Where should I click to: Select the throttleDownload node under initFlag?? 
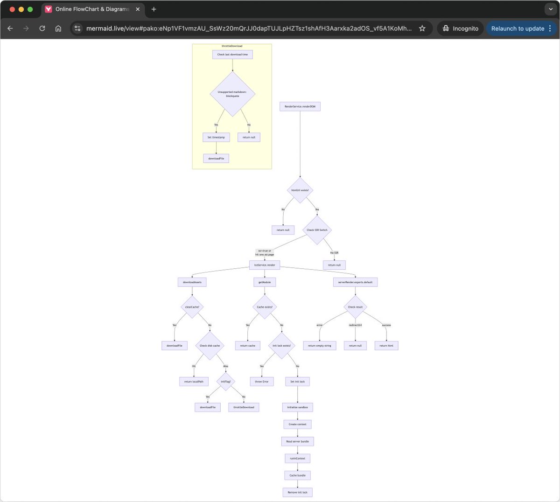click(x=244, y=407)
